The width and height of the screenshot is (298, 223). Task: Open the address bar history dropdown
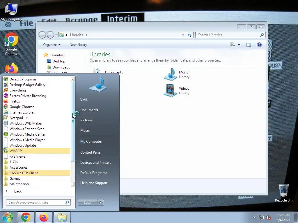[183, 35]
